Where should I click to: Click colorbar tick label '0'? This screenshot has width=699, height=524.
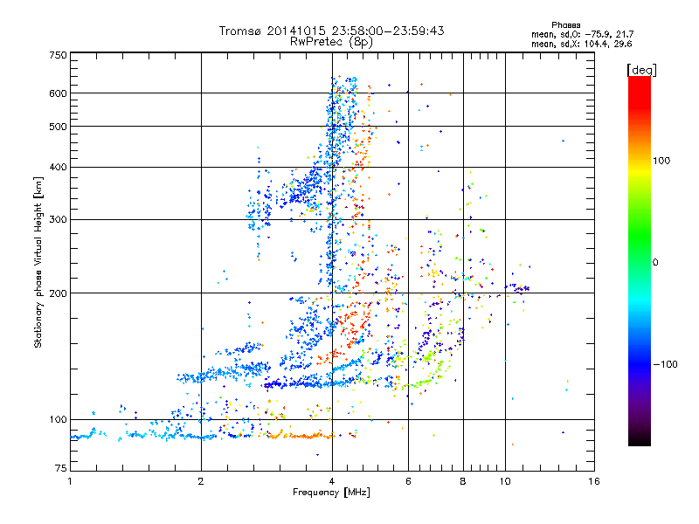point(655,263)
